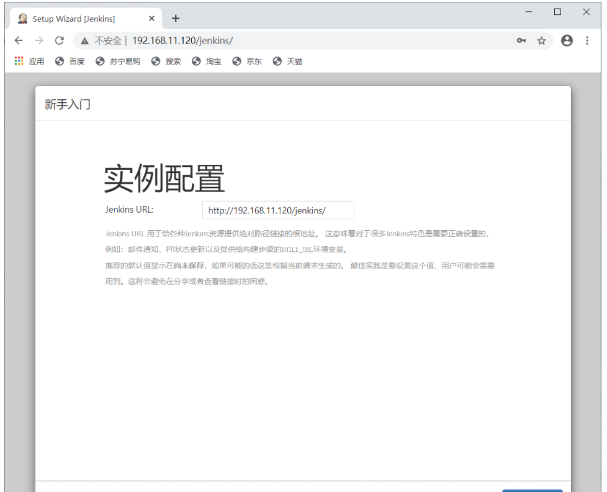607x492 pixels.
Task: Click the 实例配置 heading
Action: pos(164,179)
